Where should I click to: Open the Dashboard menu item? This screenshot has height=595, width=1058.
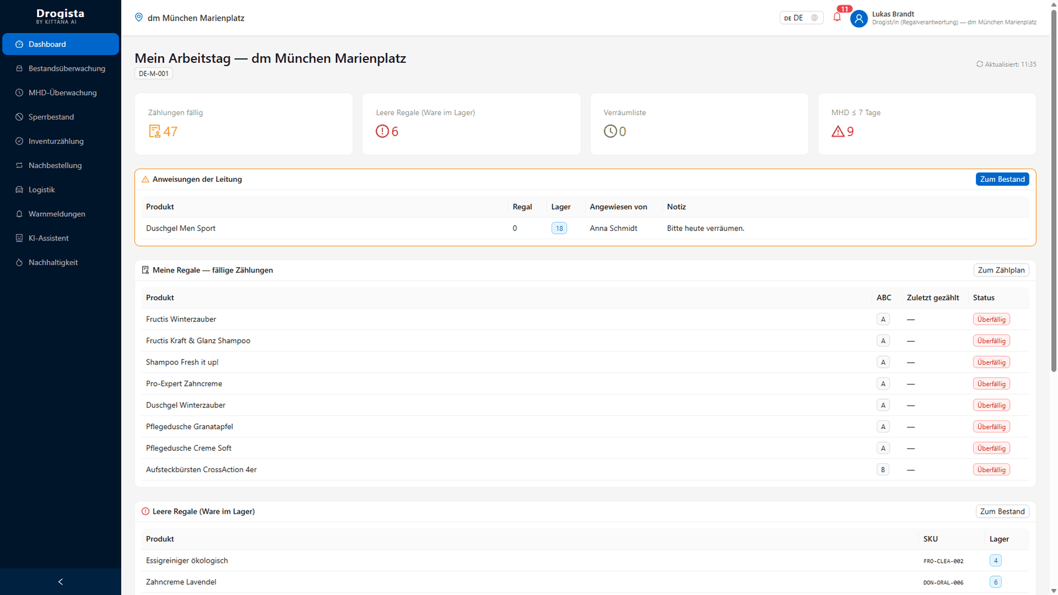coord(60,44)
